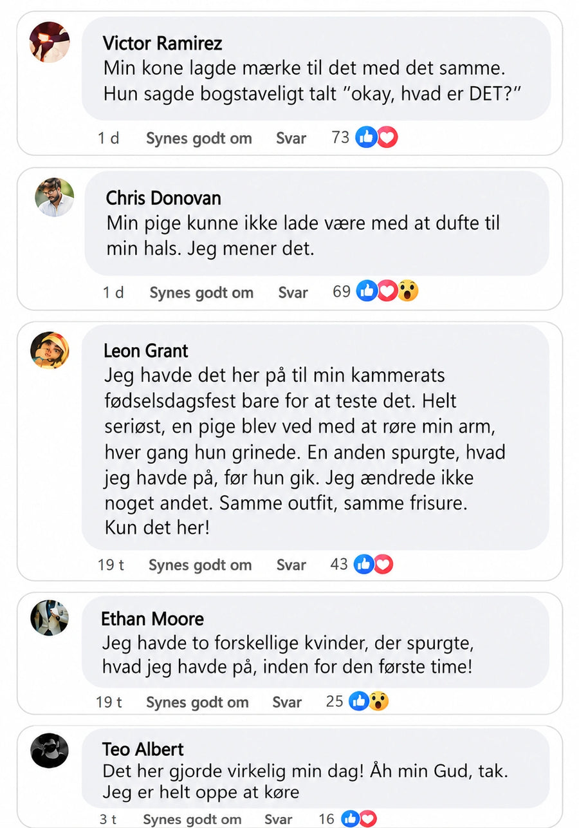Click Svar under Teo Albert's comment
This screenshot has width=579, height=828.
coord(279,819)
